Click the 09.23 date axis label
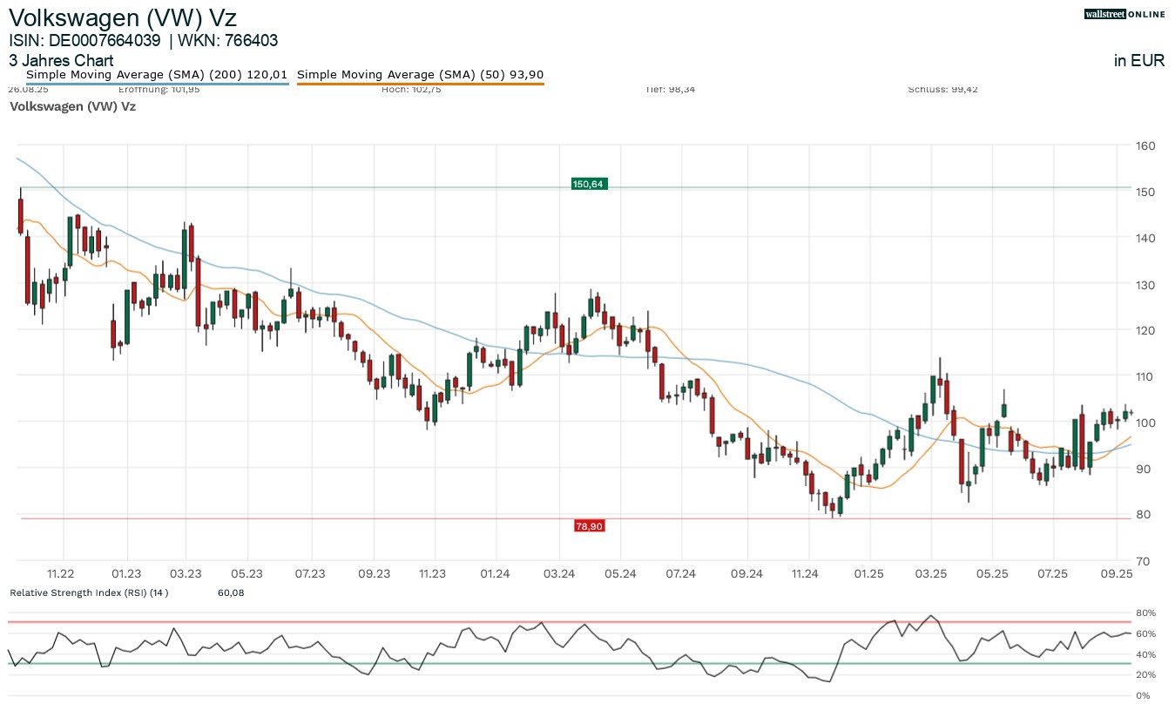The height and width of the screenshot is (724, 1175). [373, 573]
